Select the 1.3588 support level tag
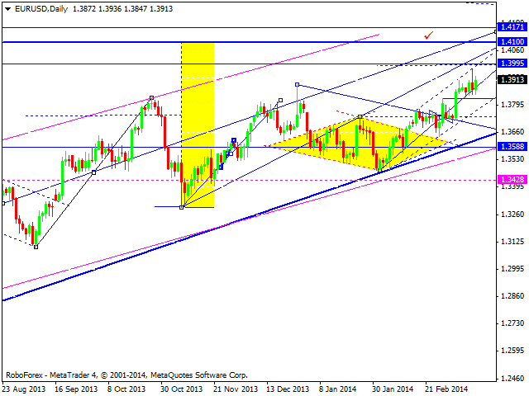The image size is (529, 396). (512, 147)
